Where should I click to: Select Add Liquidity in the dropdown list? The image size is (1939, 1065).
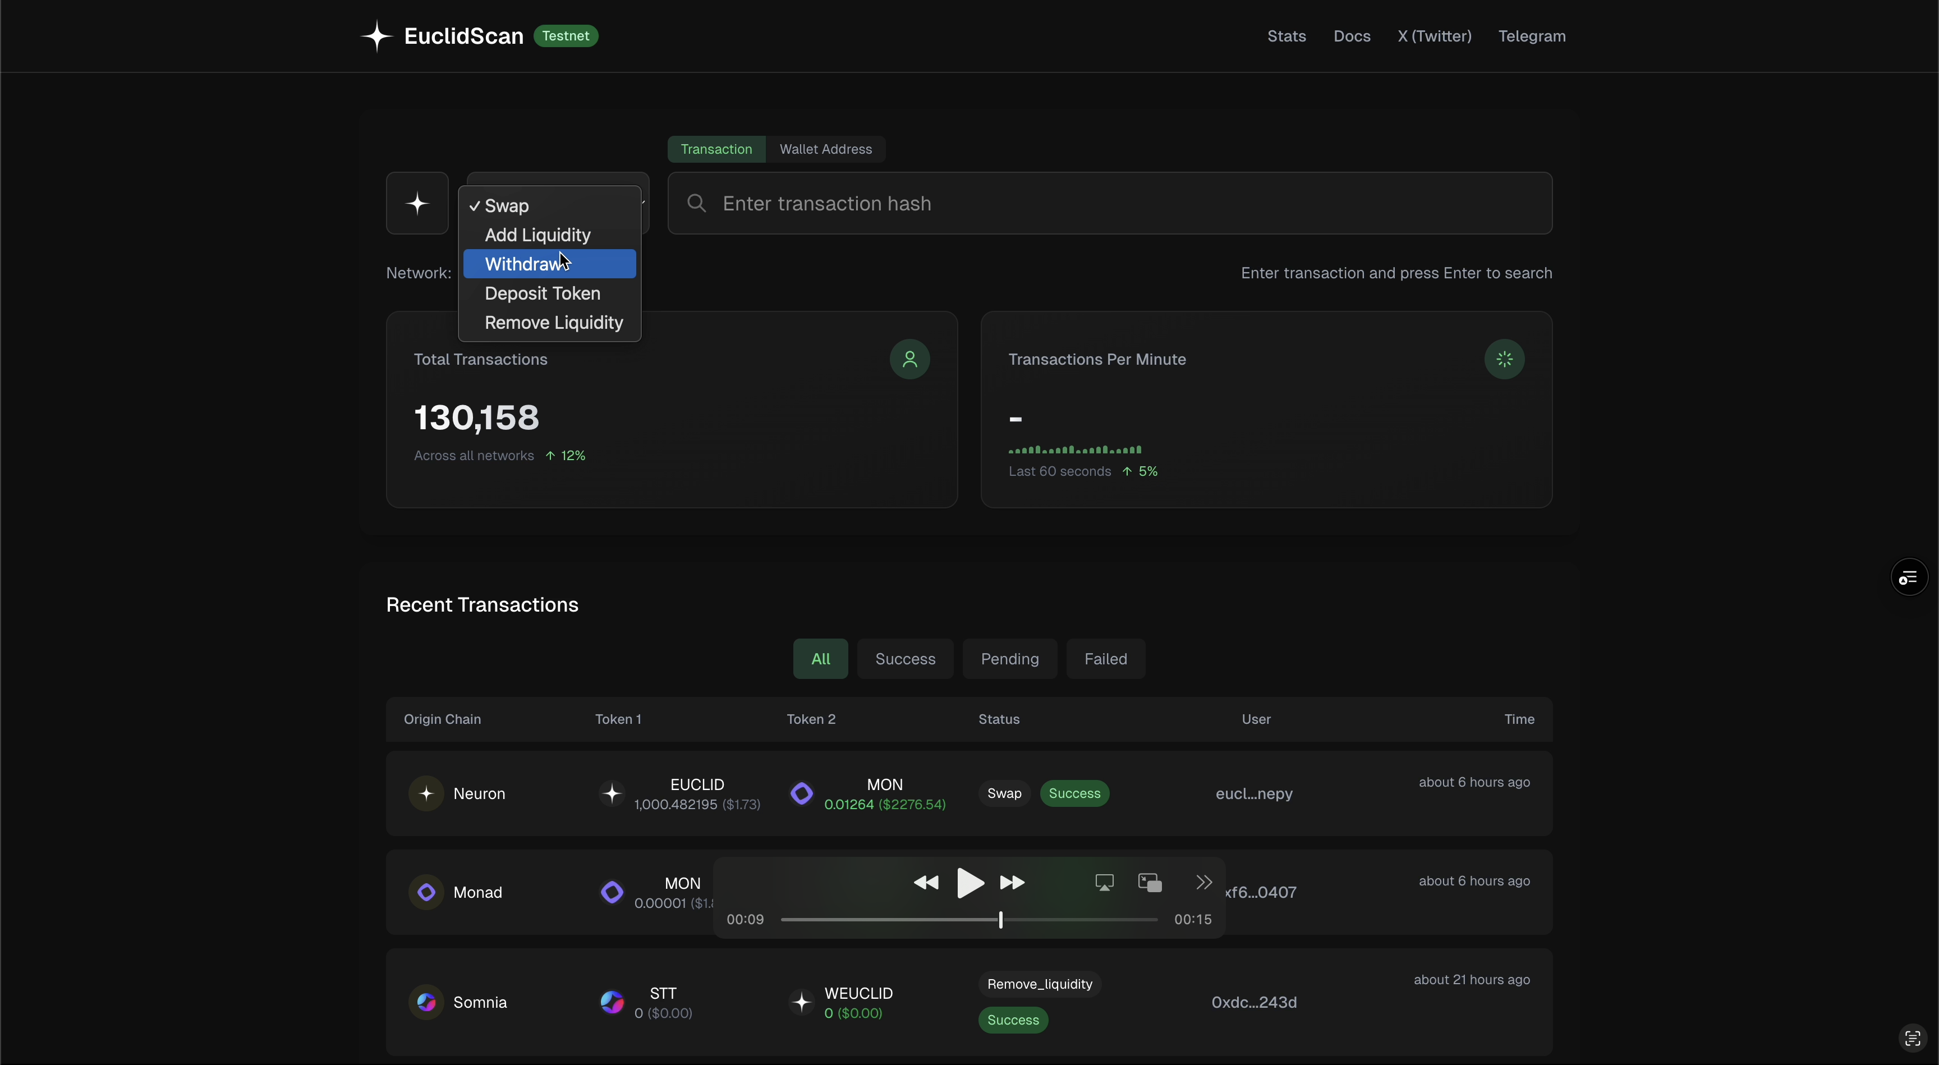(x=549, y=235)
